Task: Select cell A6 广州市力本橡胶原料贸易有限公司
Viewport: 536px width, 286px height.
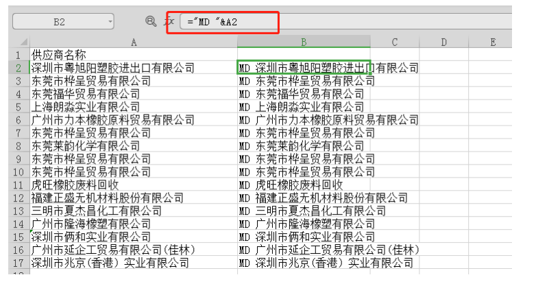Action: click(134, 120)
